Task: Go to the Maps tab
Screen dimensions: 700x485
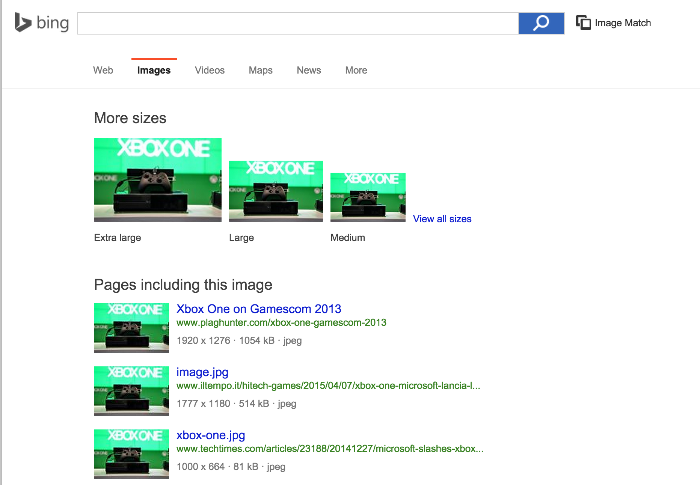Action: 261,70
